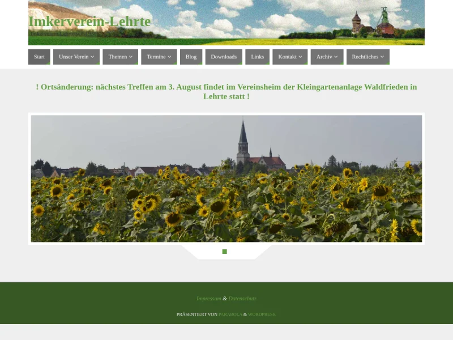Select the green slider indicator dot
The height and width of the screenshot is (340, 453).
[x=225, y=252]
